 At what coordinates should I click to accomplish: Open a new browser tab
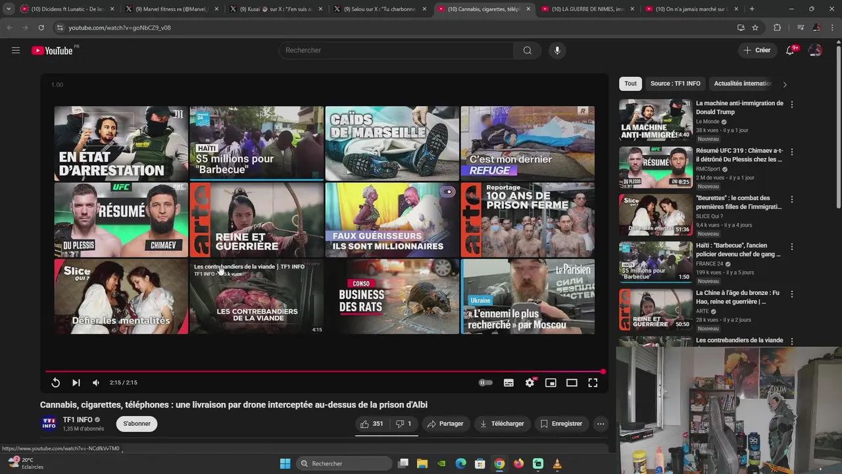tap(752, 9)
